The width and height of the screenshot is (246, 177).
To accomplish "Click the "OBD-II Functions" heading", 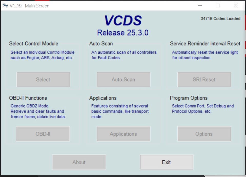I will pos(28,98).
